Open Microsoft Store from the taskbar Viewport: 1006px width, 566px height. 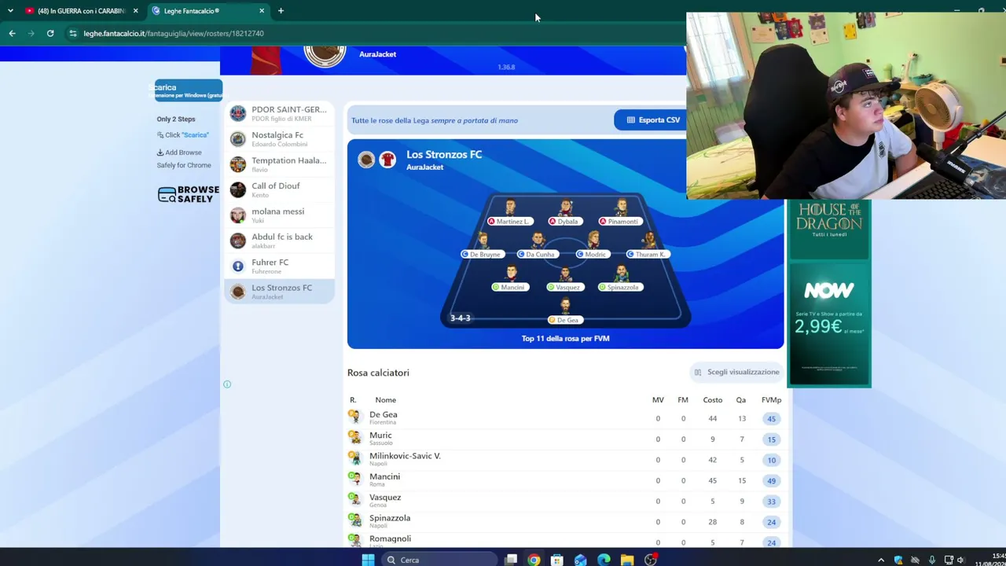click(x=557, y=560)
